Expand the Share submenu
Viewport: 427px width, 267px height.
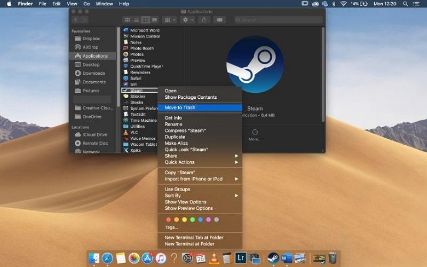[x=200, y=156]
